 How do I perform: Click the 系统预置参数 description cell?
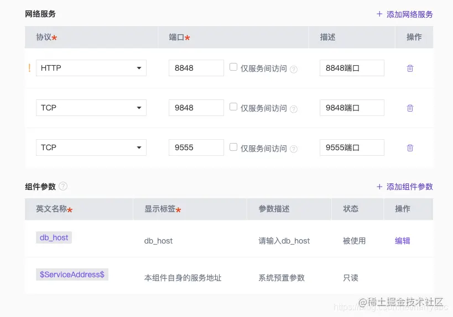282,278
